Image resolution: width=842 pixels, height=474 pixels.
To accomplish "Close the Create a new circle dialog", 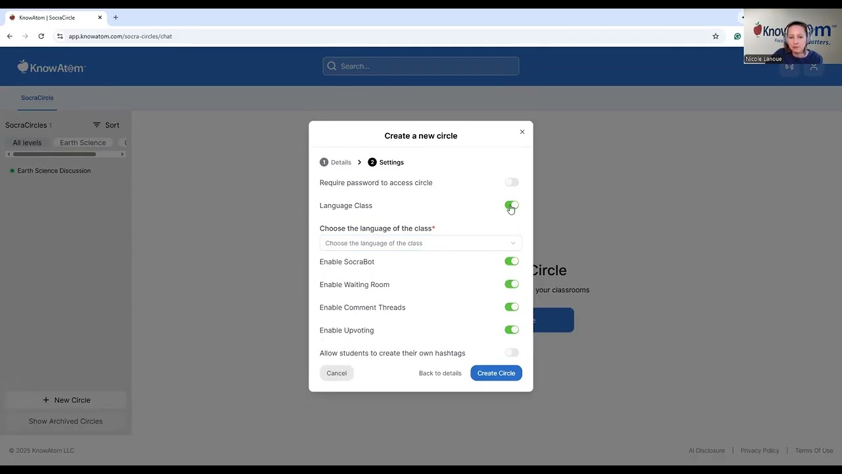I will point(522,132).
